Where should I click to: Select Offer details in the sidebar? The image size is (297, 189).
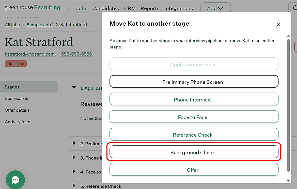17,110
